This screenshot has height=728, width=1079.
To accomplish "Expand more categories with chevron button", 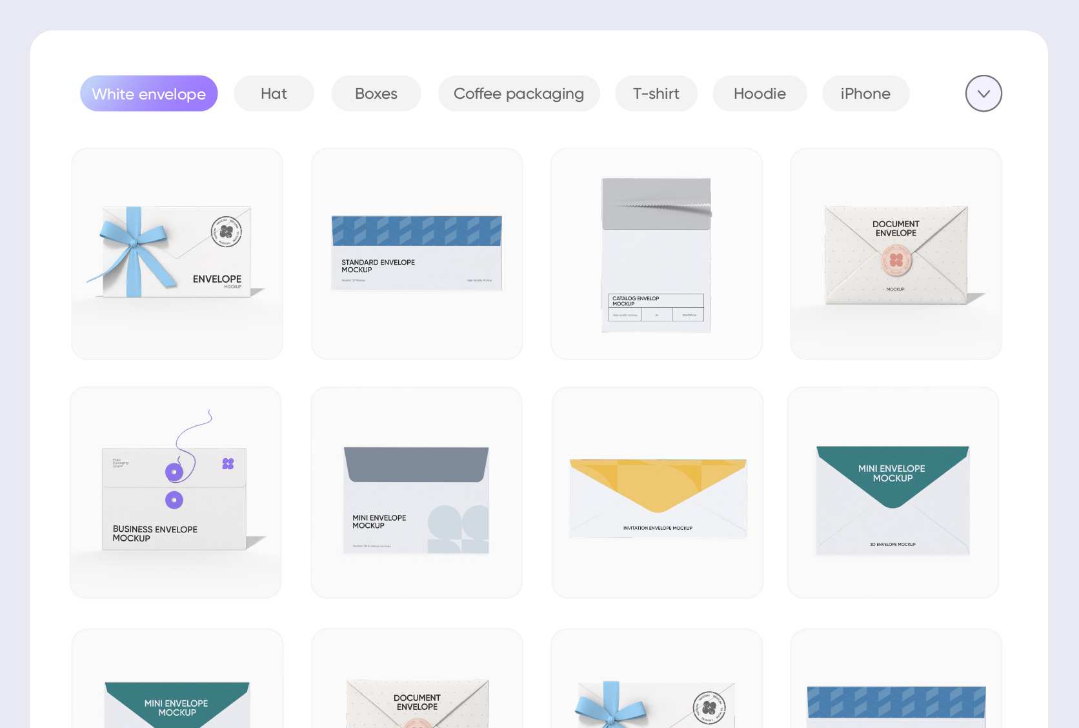I will pyautogui.click(x=983, y=94).
